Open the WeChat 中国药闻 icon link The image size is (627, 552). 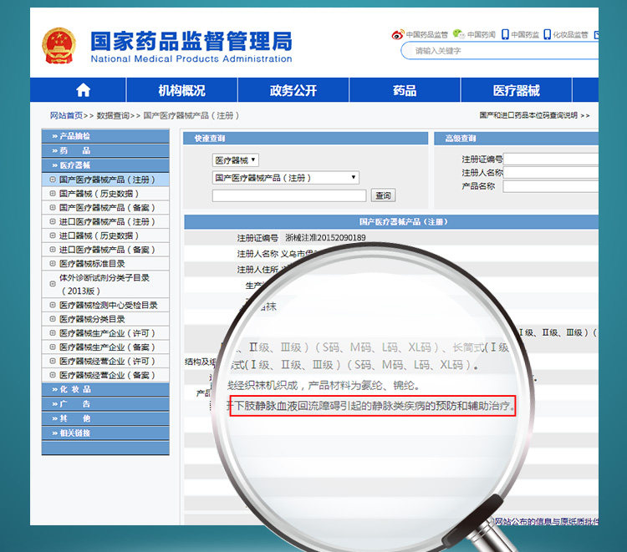[x=474, y=35]
